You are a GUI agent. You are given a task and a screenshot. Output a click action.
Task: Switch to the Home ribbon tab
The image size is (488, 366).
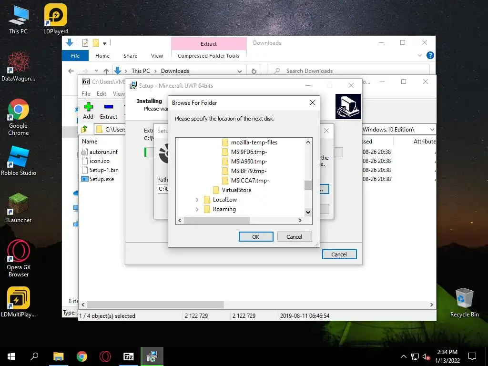[x=102, y=56]
